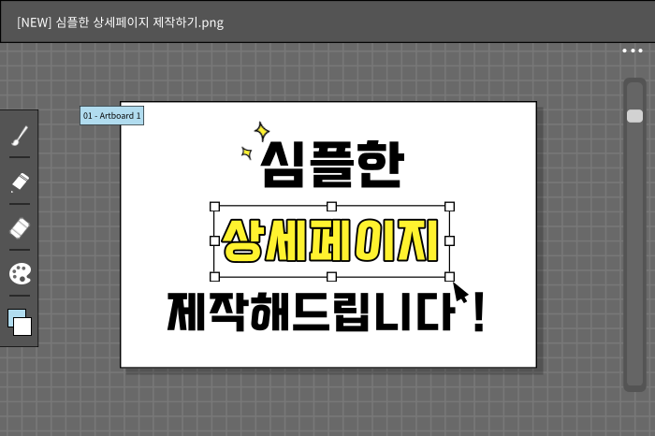Image resolution: width=655 pixels, height=436 pixels.
Task: Select the 01 - Artboard 1 label
Action: [111, 116]
